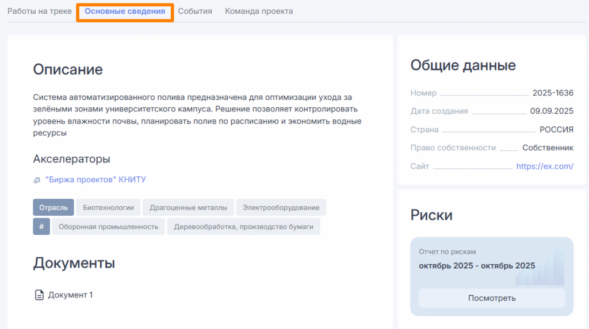Screen dimensions: 589x329
Task: Select the Основные сведения tab
Action: tap(125, 11)
